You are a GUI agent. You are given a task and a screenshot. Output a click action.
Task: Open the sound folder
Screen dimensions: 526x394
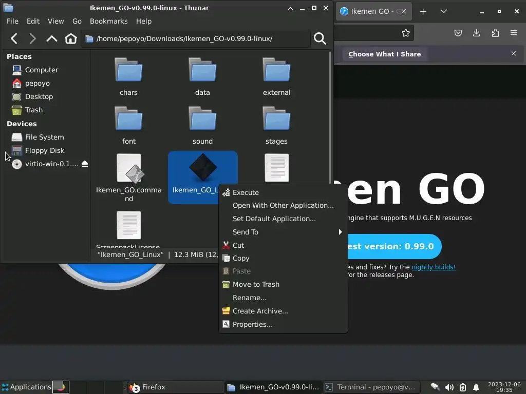click(x=202, y=125)
